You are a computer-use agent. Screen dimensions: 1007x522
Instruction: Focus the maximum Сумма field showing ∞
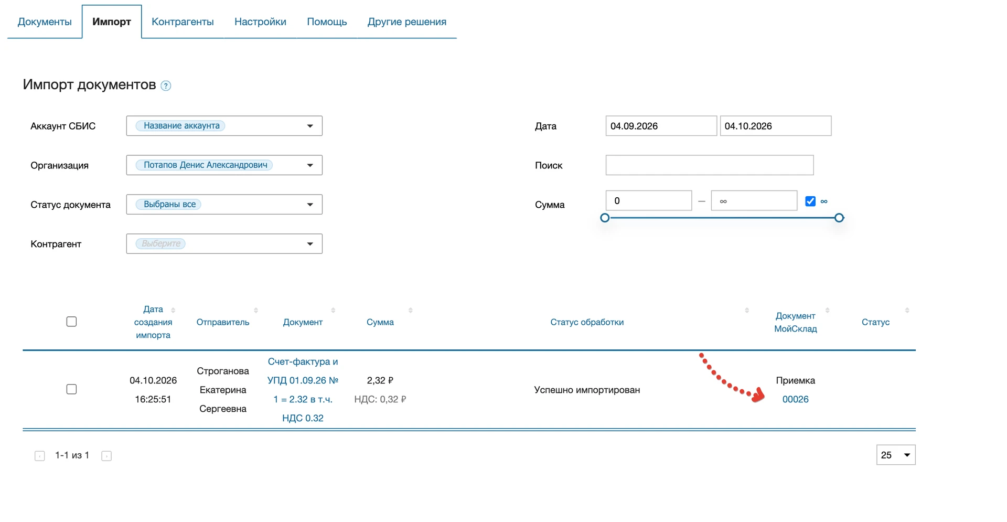coord(754,201)
